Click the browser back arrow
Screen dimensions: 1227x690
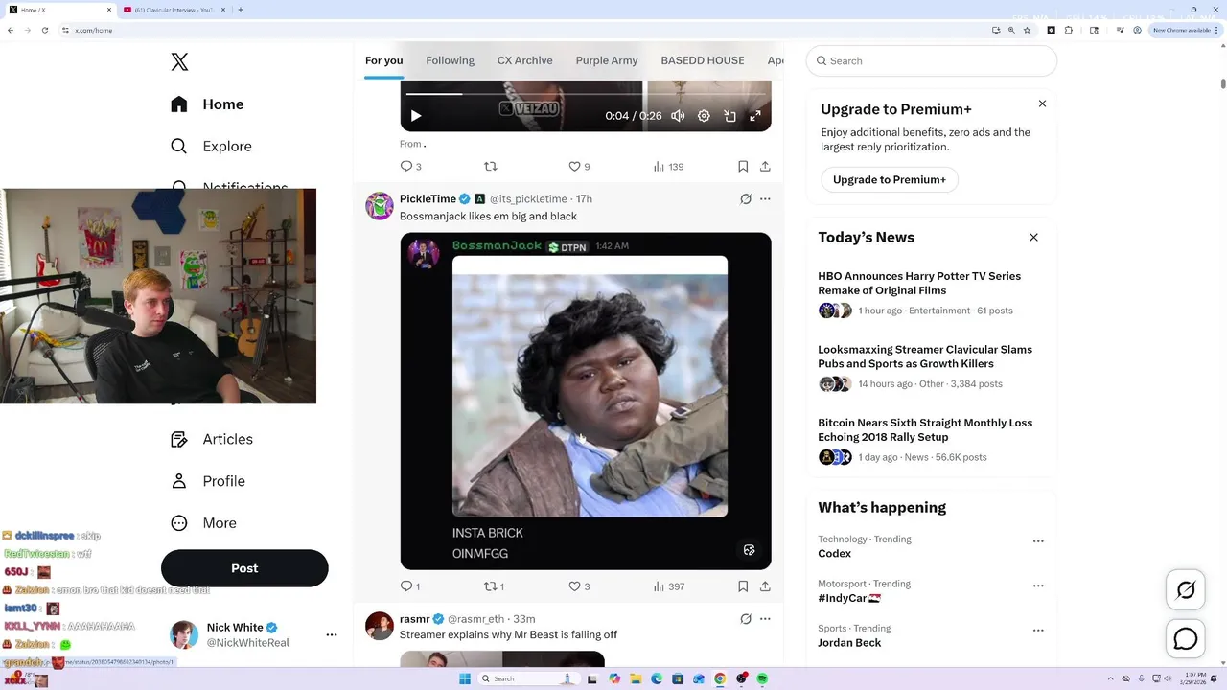pyautogui.click(x=11, y=30)
